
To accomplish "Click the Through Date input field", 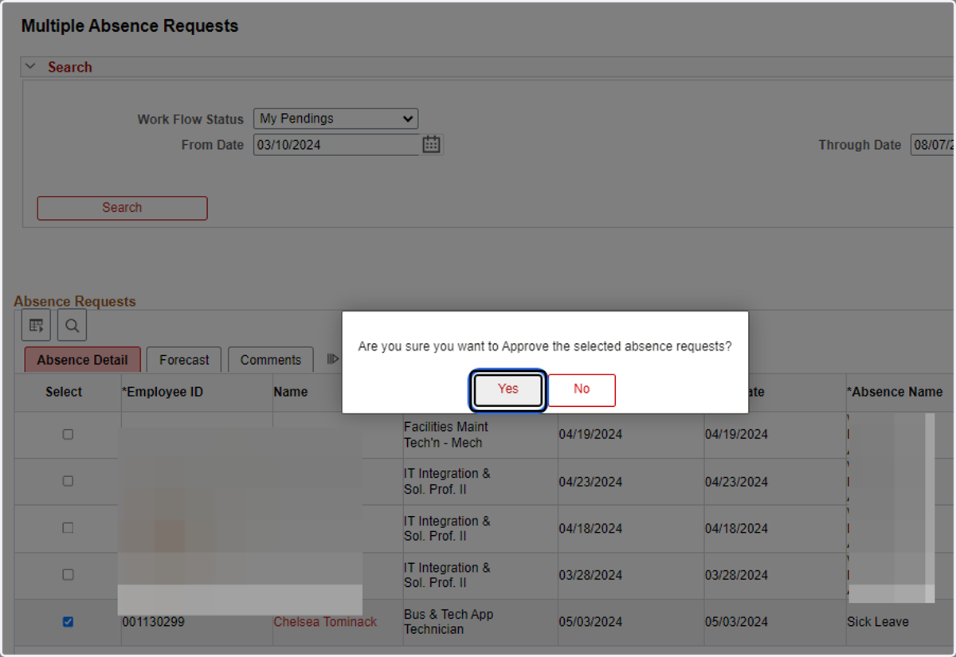I will coord(933,145).
